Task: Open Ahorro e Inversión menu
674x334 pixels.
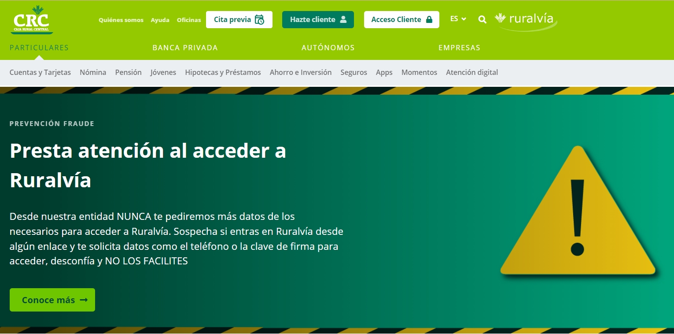Action: coord(301,72)
